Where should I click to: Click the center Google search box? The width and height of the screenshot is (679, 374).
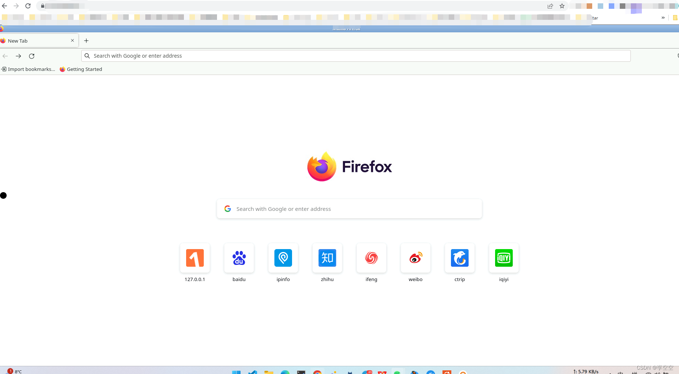click(349, 209)
